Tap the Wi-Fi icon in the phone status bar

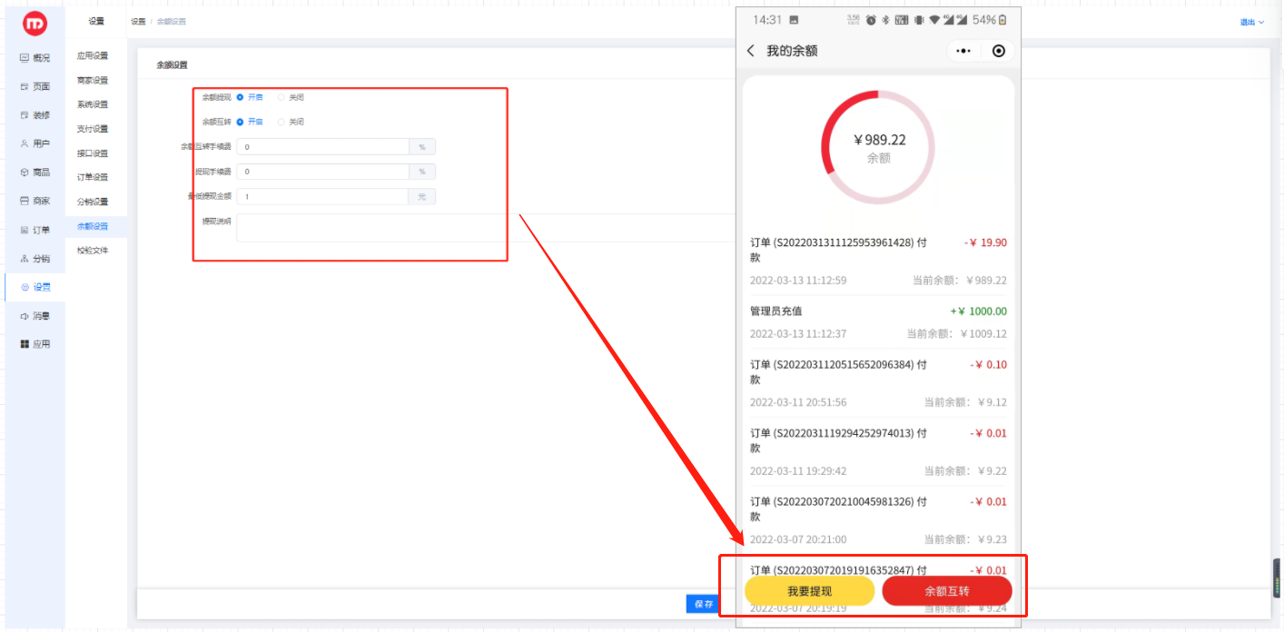(x=934, y=20)
